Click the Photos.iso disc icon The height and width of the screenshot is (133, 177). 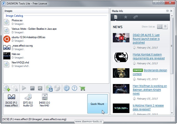tap(7, 22)
